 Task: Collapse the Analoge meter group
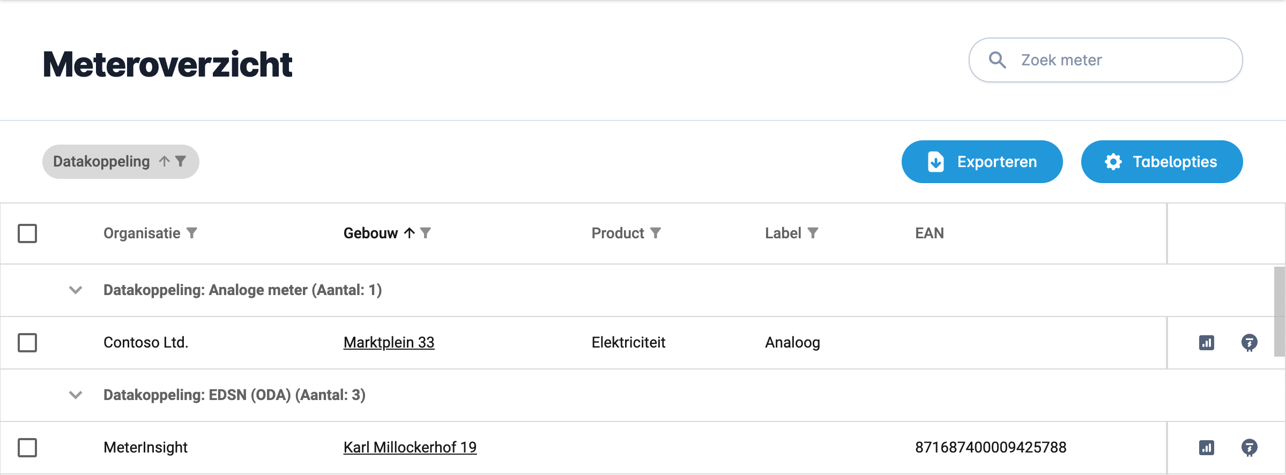pyautogui.click(x=76, y=290)
